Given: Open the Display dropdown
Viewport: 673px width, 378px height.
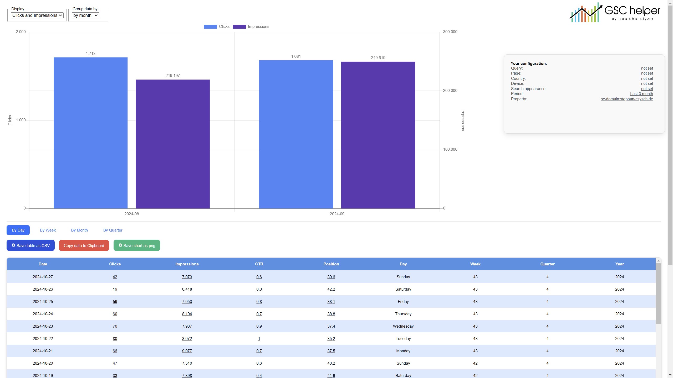Looking at the screenshot, I should 37,15.
